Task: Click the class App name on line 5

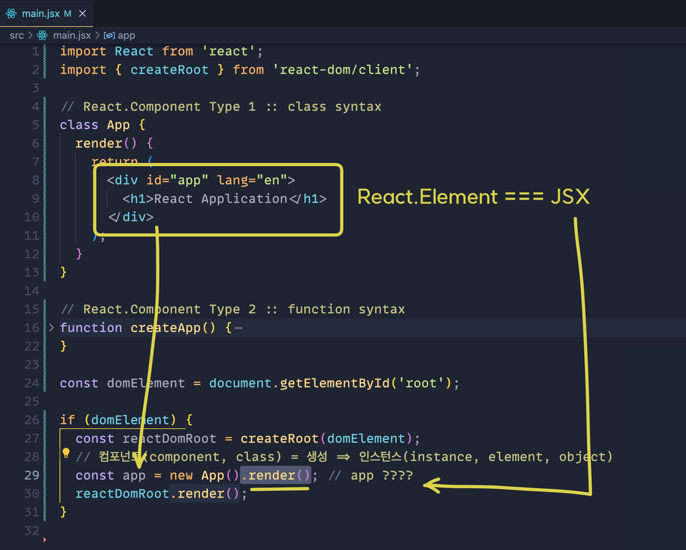Action: click(118, 125)
